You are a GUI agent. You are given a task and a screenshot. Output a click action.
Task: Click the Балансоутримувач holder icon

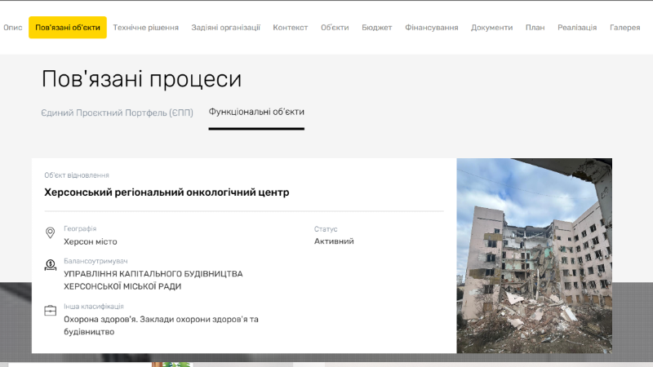point(51,265)
